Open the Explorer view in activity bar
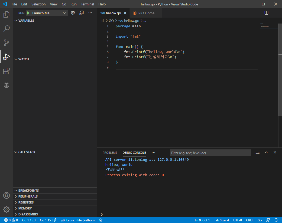Viewport: 282px width, 223px height. click(7, 14)
